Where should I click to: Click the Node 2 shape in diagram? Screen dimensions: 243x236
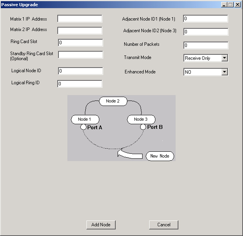point(113,101)
